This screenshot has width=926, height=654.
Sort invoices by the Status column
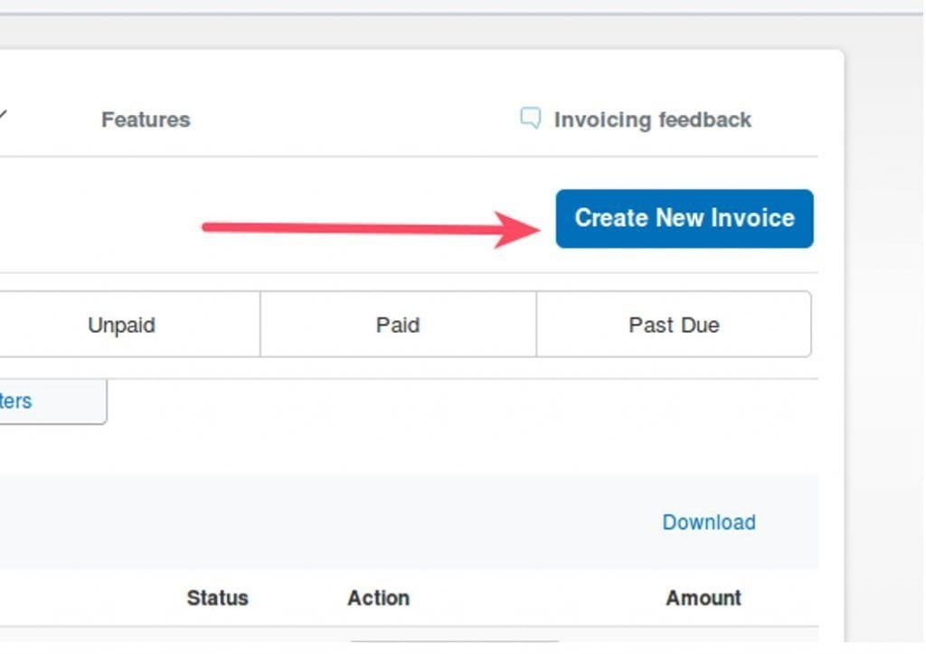[x=217, y=597]
